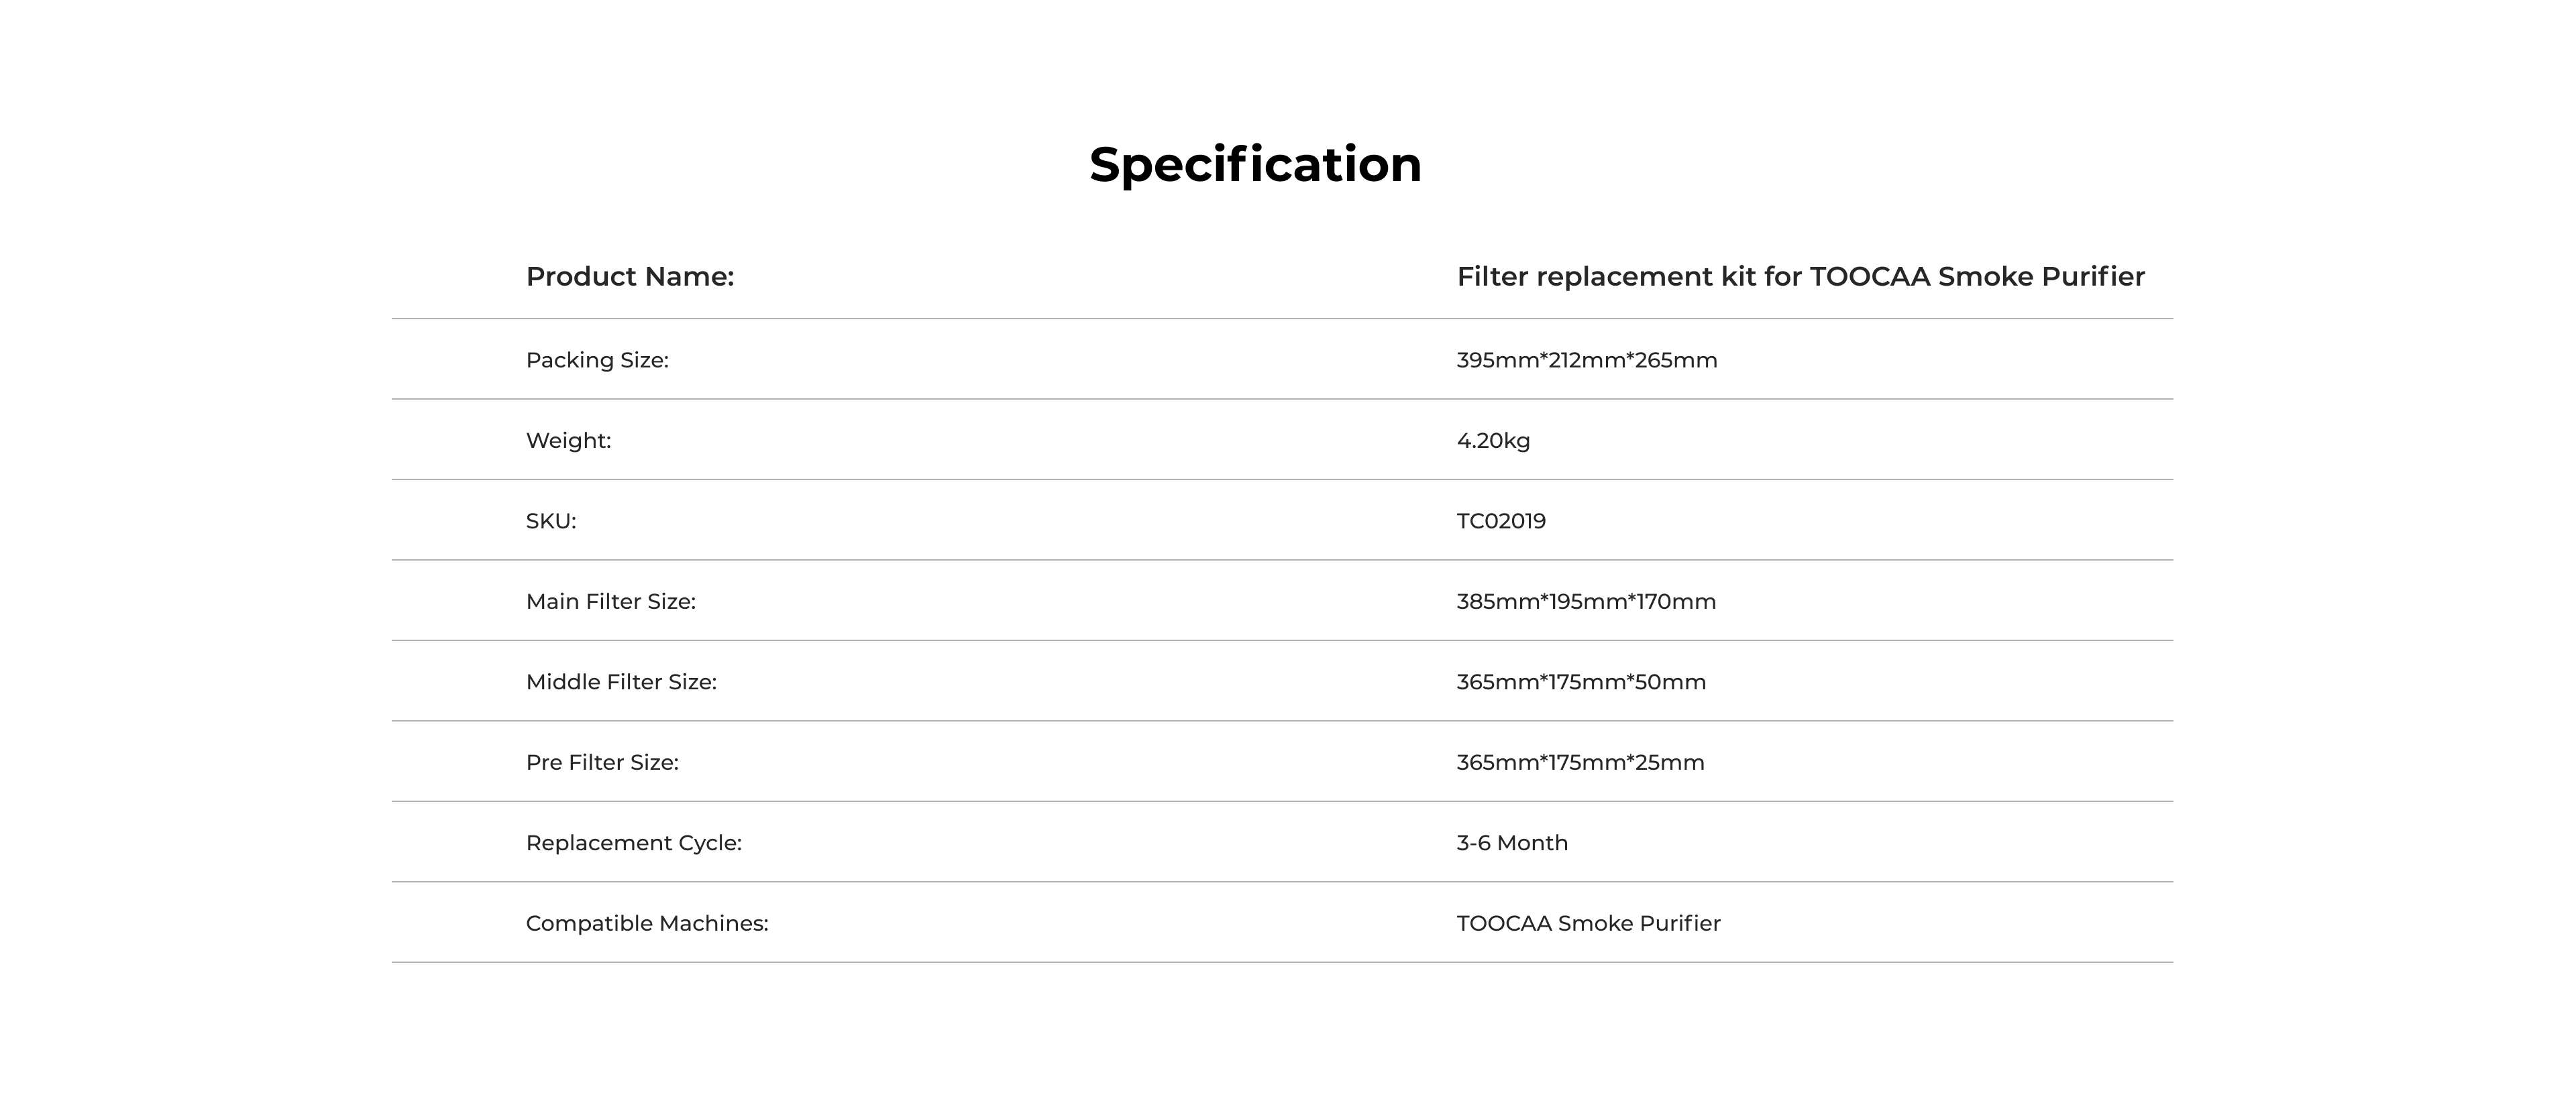Image resolution: width=2576 pixels, height=1097 pixels.
Task: Click the Pre Filter Size label
Action: (x=602, y=763)
